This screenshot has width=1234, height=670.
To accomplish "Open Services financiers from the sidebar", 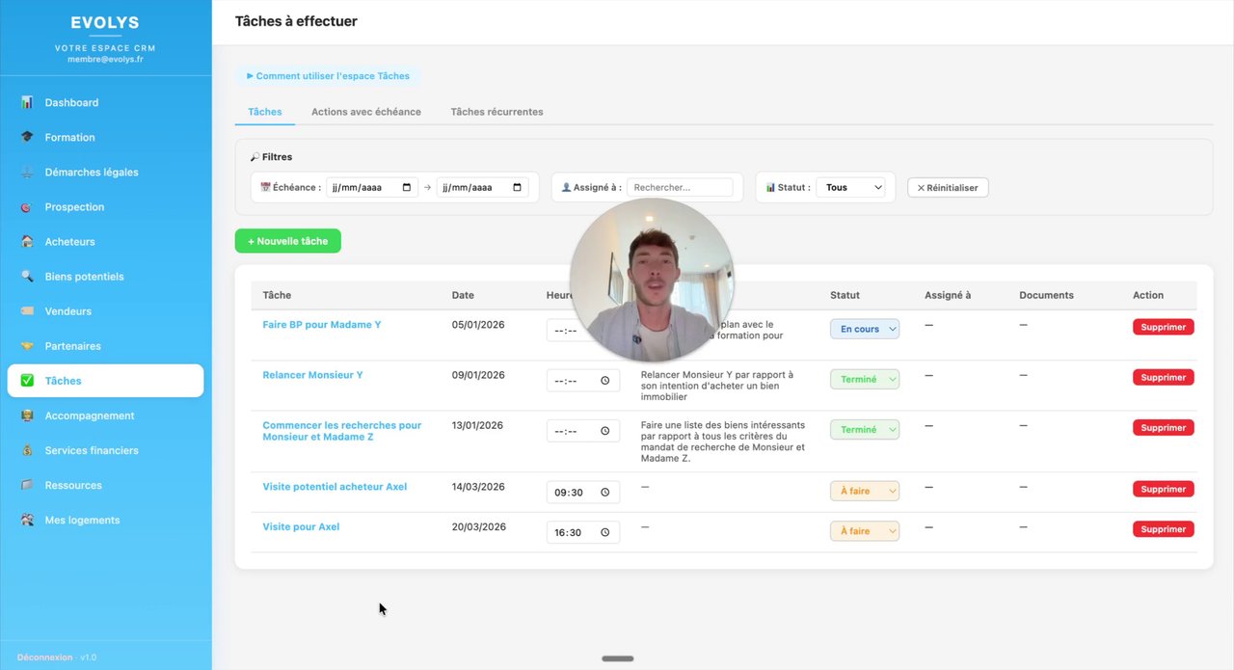I will point(105,450).
